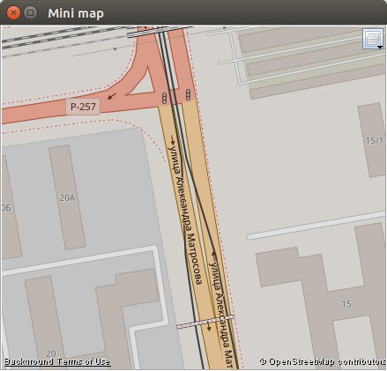Click the left traffic signal icon

[x=164, y=98]
